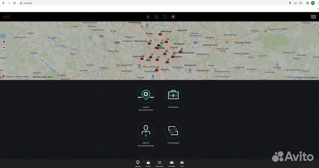This screenshot has width=319, height=168.
Task: Click bottom bar location pin tab
Action: [x=138, y=163]
